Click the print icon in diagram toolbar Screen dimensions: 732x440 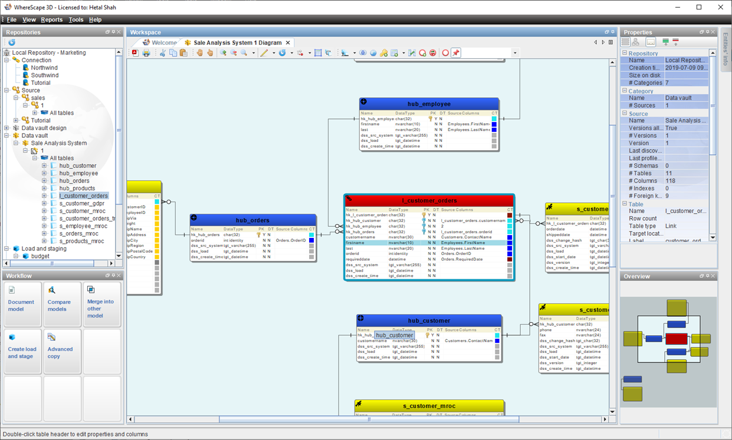(146, 53)
